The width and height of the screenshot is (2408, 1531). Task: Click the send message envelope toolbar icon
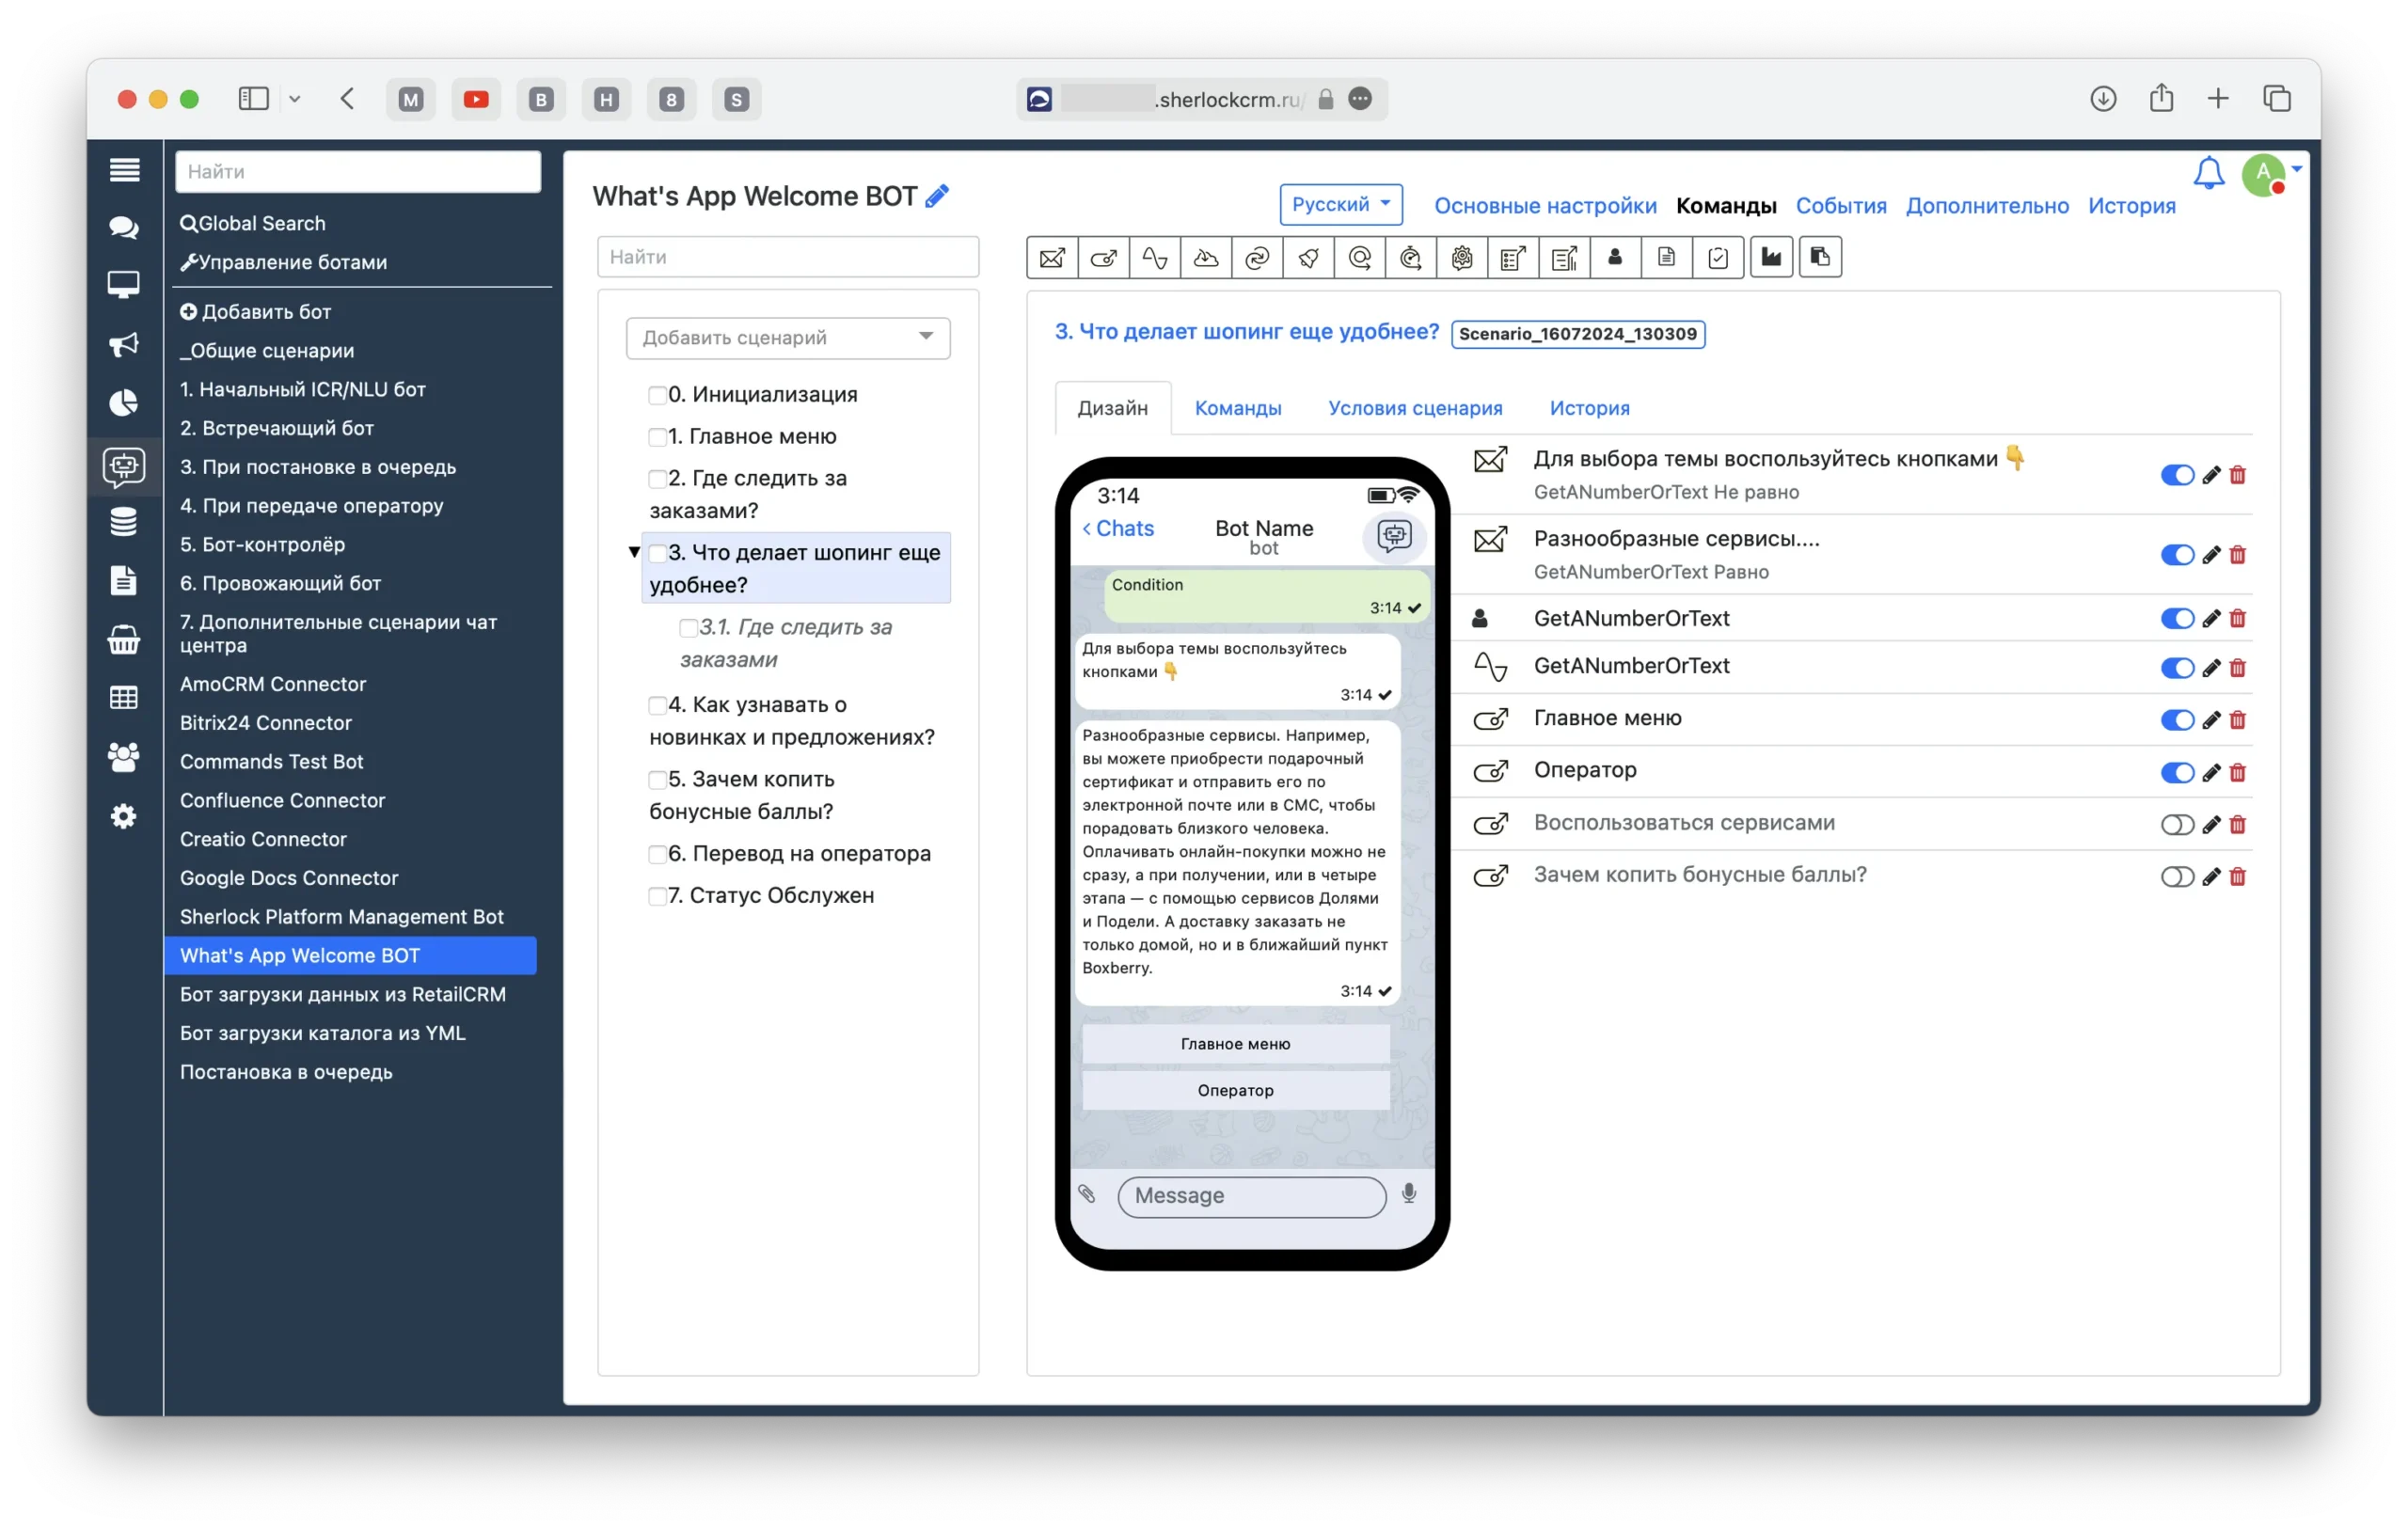[x=1052, y=258]
